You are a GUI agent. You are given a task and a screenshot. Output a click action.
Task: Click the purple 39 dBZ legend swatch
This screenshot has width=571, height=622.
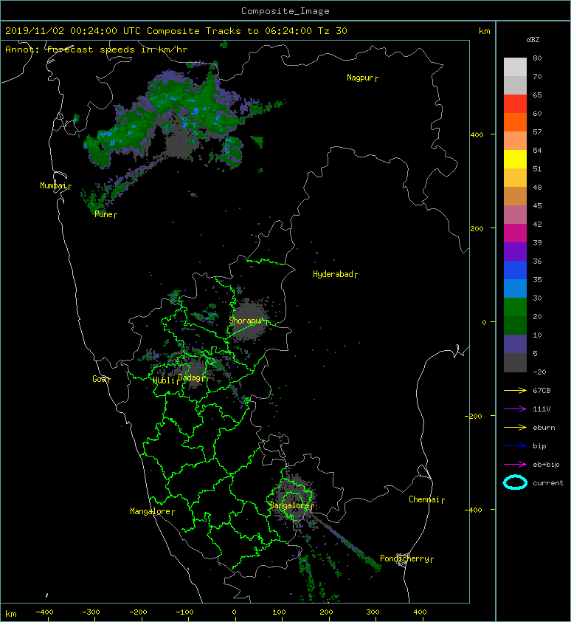pos(515,251)
